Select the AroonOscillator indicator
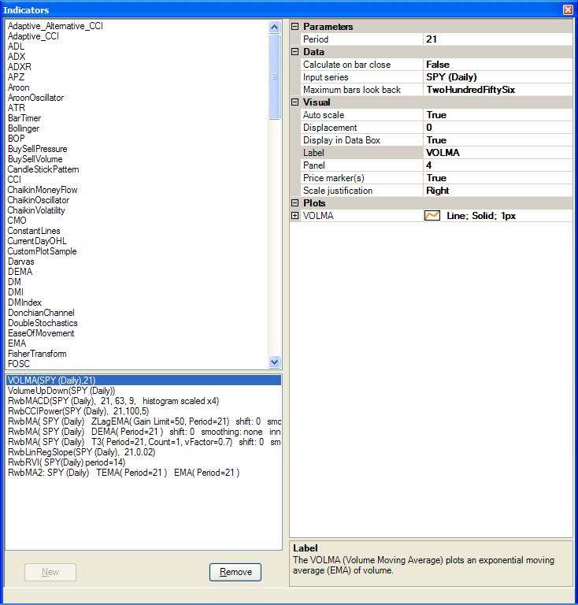Viewport: 578px width, 605px height. tap(36, 98)
